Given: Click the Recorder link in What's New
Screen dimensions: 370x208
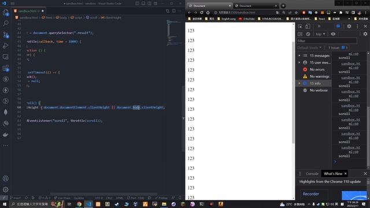Looking at the screenshot, I should point(311,194).
